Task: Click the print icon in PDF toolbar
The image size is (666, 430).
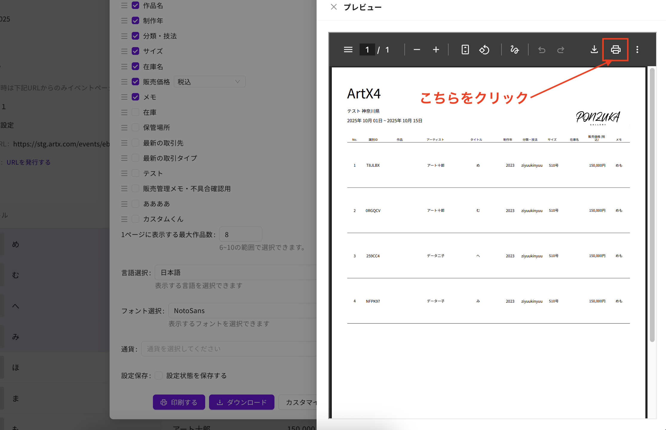Action: click(615, 50)
